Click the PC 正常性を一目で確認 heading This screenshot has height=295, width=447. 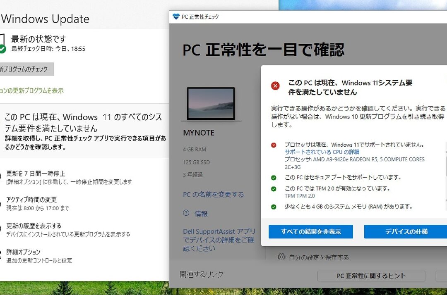pos(263,50)
